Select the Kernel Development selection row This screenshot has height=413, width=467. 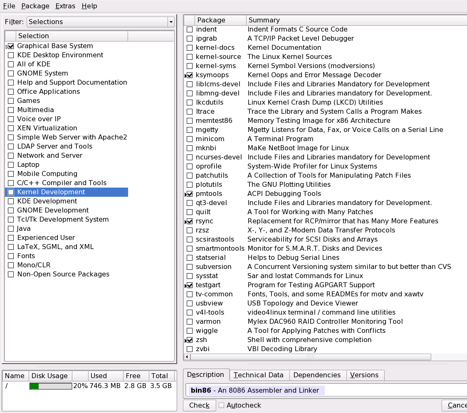click(x=51, y=192)
